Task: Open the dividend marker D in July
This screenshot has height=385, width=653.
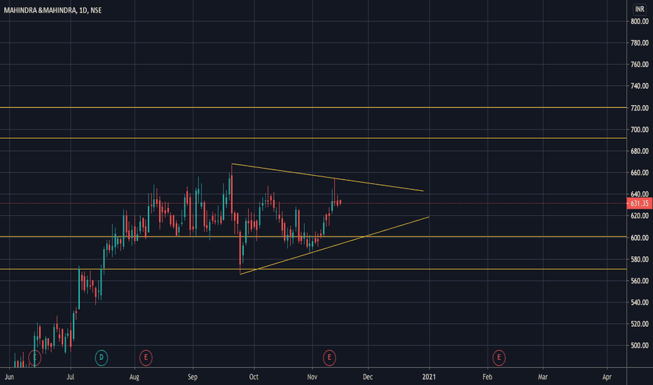Action: point(101,358)
